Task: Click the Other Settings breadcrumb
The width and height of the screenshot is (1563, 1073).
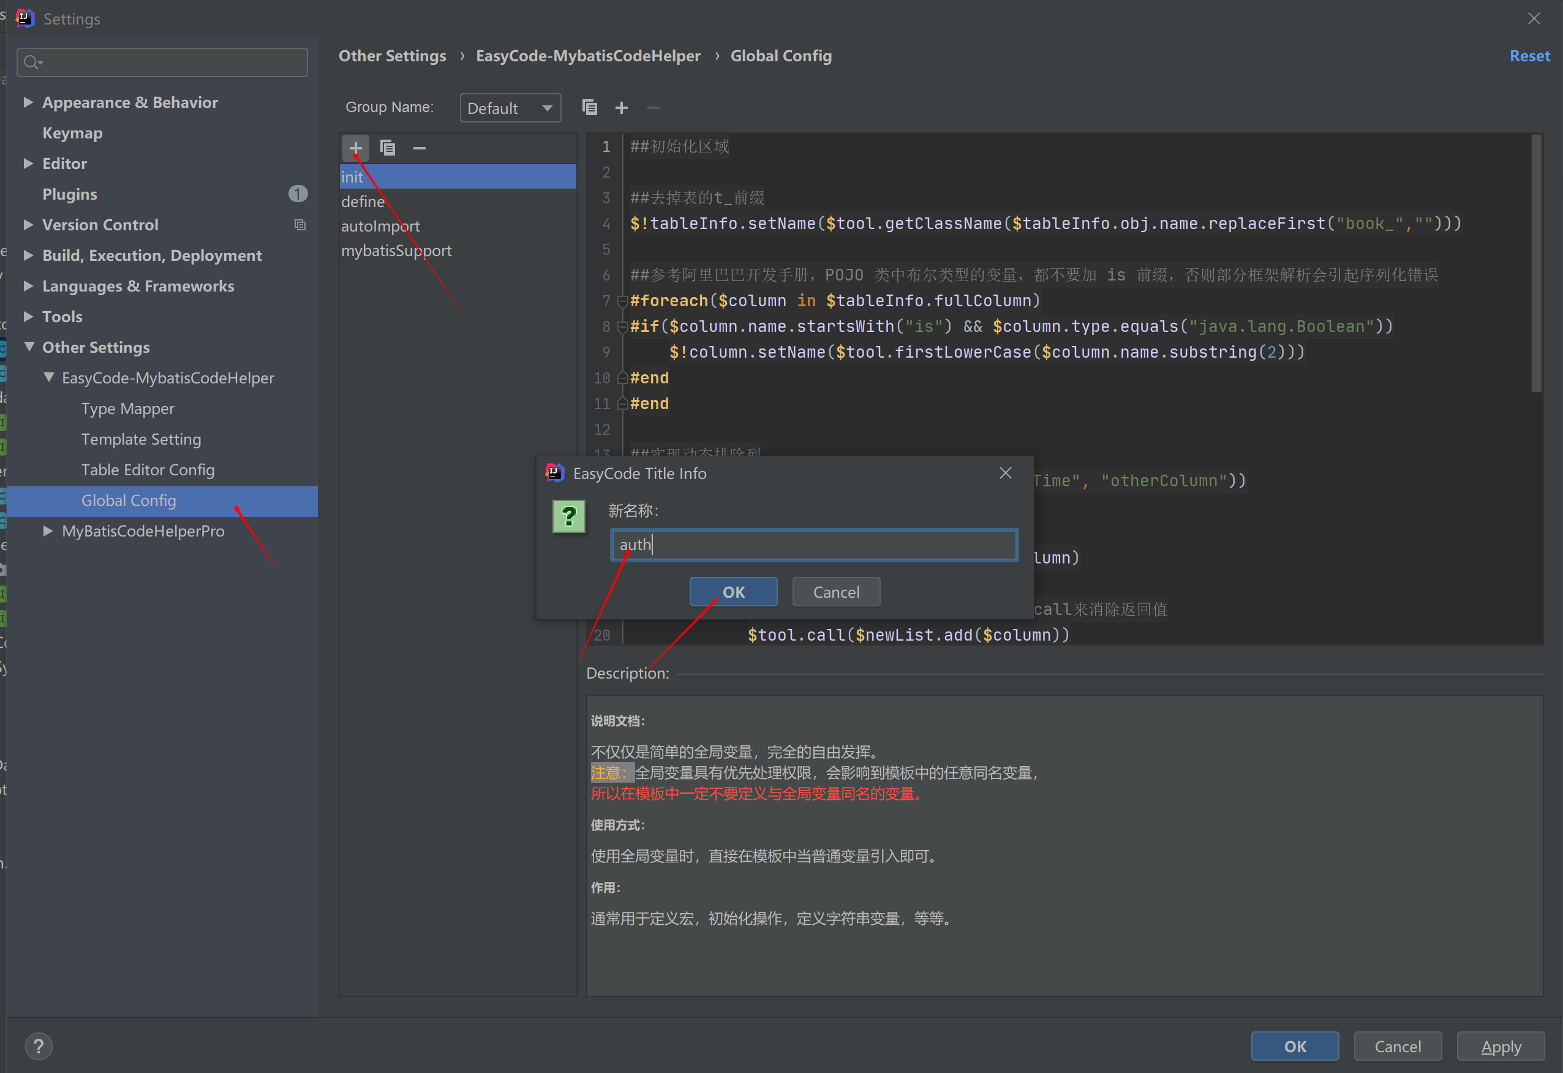Action: tap(392, 56)
